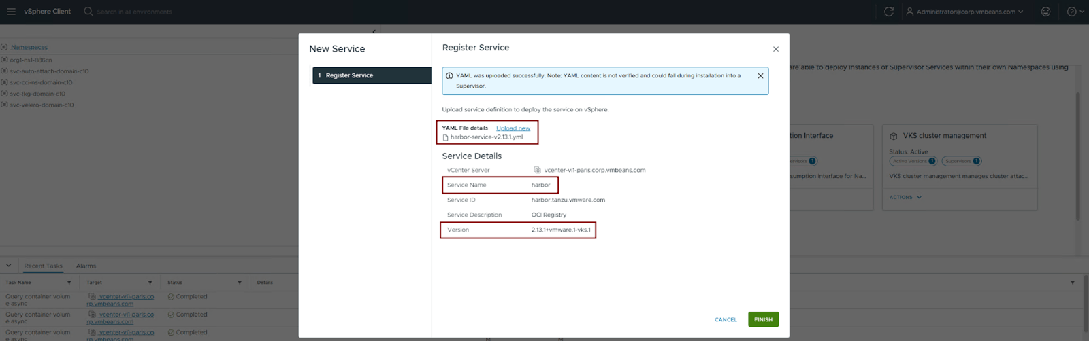Click the Service Name value harbor
Screen dimensions: 1089x341
pyautogui.click(x=540, y=185)
